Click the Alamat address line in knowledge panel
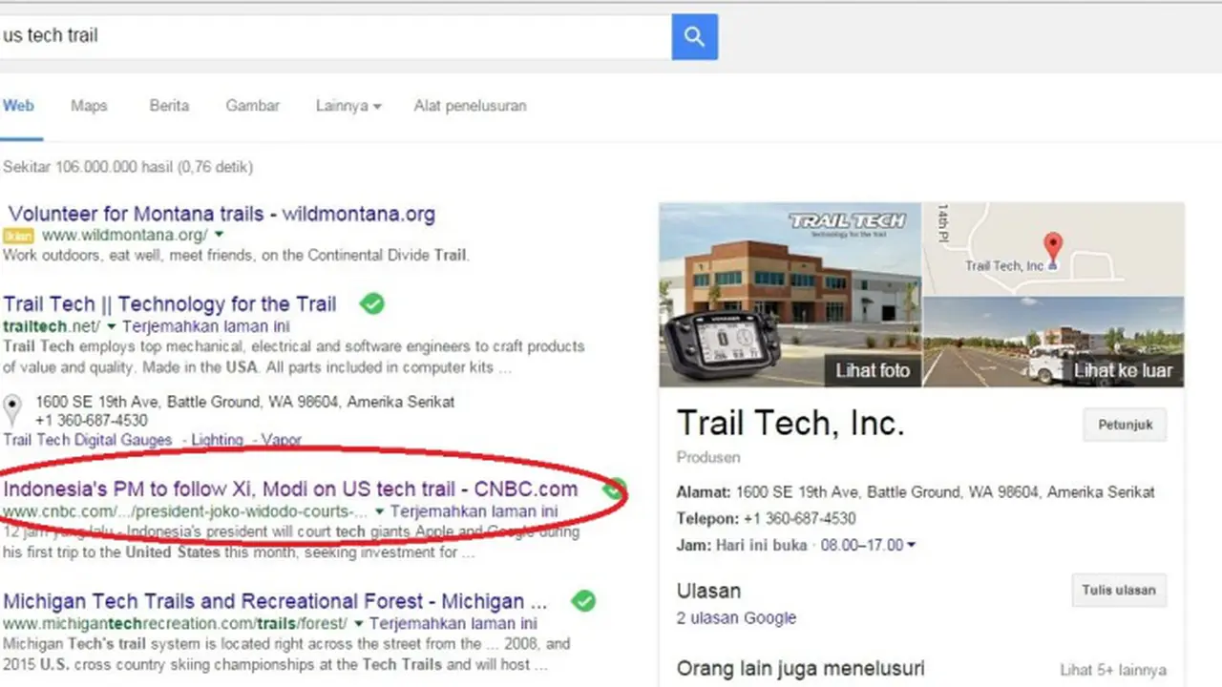 tap(916, 492)
